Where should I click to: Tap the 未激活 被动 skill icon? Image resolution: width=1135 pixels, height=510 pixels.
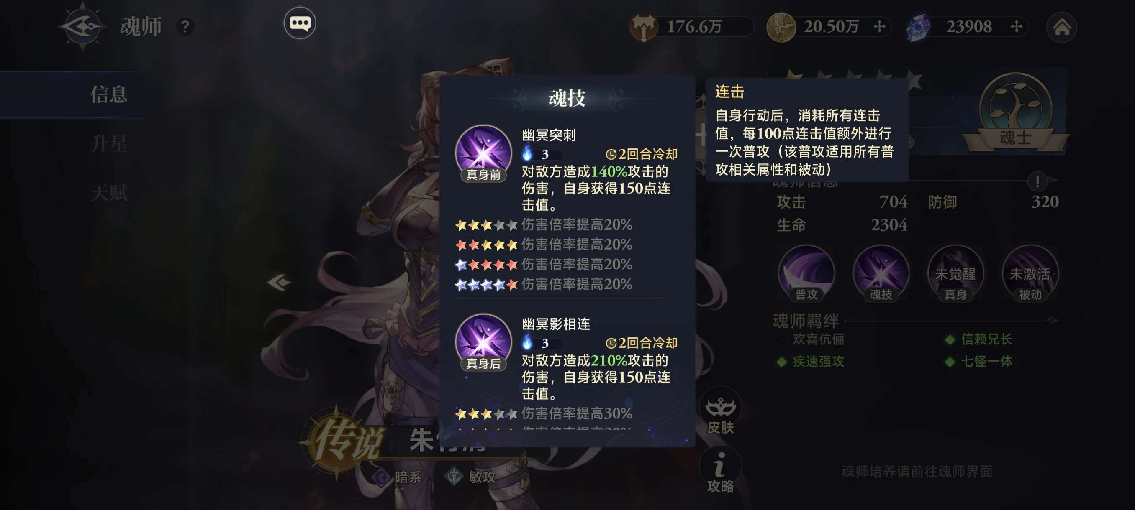(x=1030, y=274)
